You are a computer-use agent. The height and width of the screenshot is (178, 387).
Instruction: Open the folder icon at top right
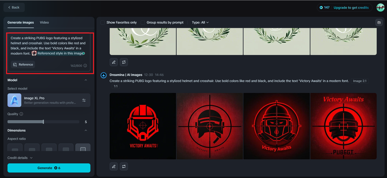pos(379,22)
